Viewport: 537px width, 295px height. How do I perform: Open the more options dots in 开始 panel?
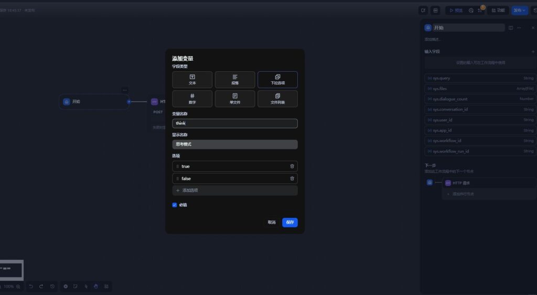pyautogui.click(x=519, y=28)
